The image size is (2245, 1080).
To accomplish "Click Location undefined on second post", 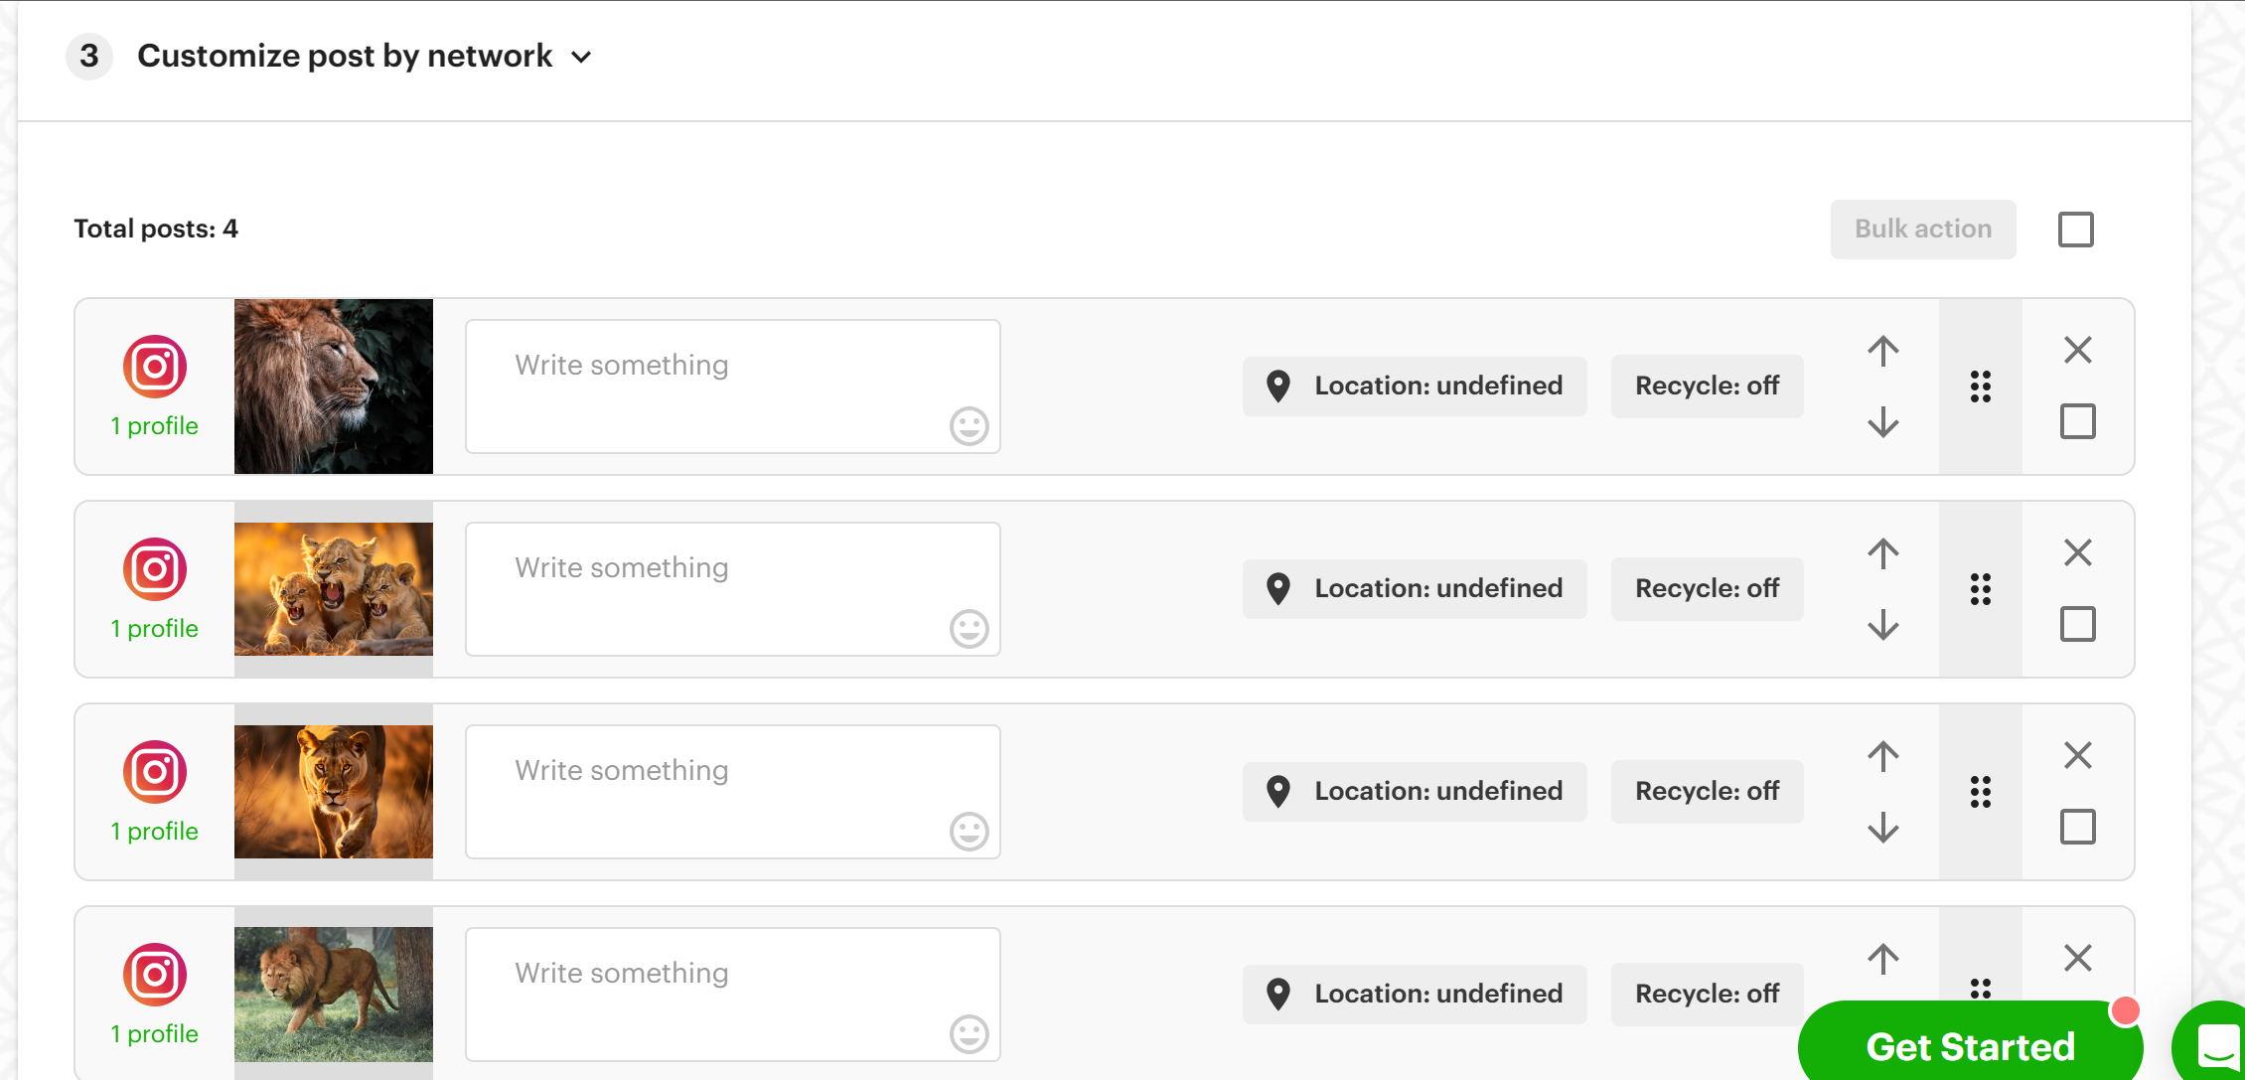I will (x=1414, y=587).
